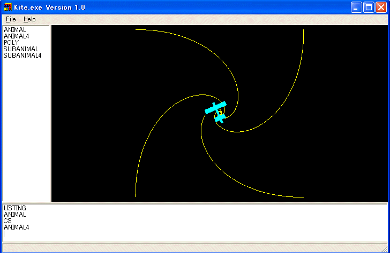Minimize the Kite.exe window
Viewport: 390px width, 253px height.
(356, 7)
